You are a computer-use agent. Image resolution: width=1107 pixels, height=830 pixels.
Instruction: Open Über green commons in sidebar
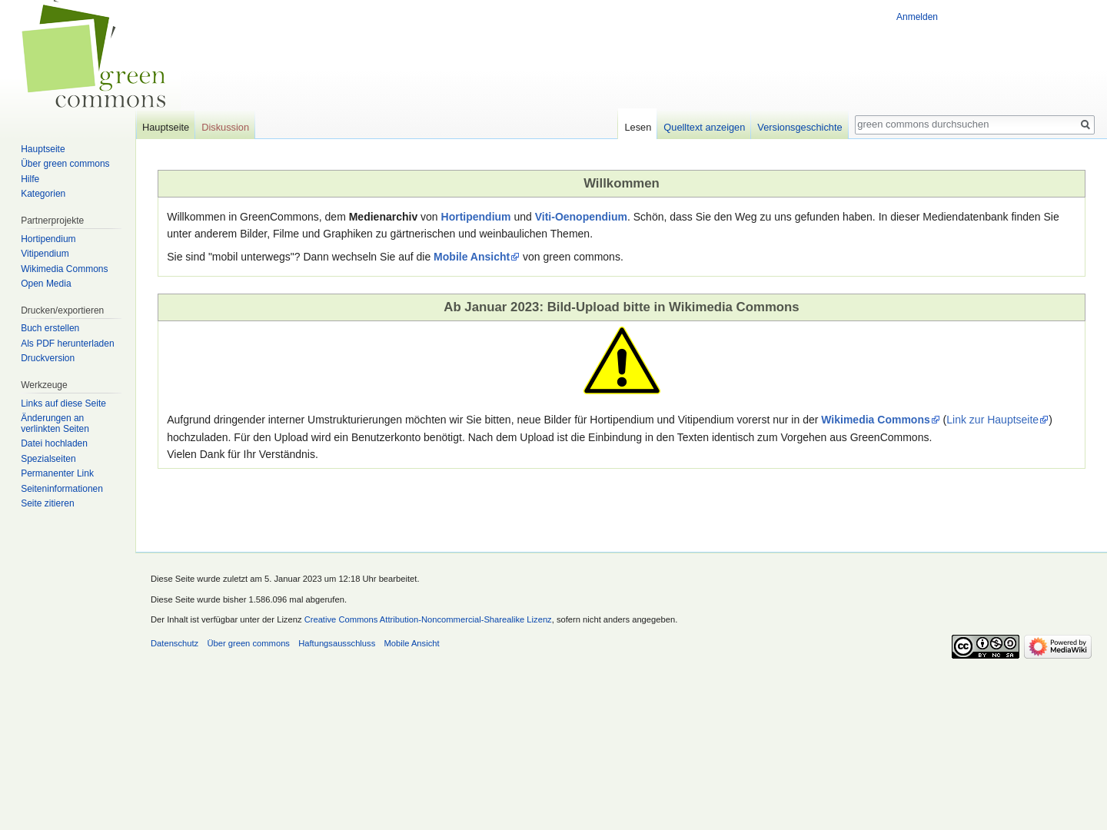tap(65, 164)
